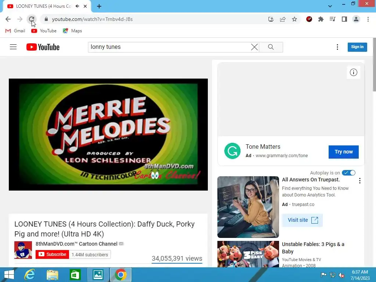The image size is (376, 282).
Task: Click the Try now ad button
Action: (x=344, y=152)
